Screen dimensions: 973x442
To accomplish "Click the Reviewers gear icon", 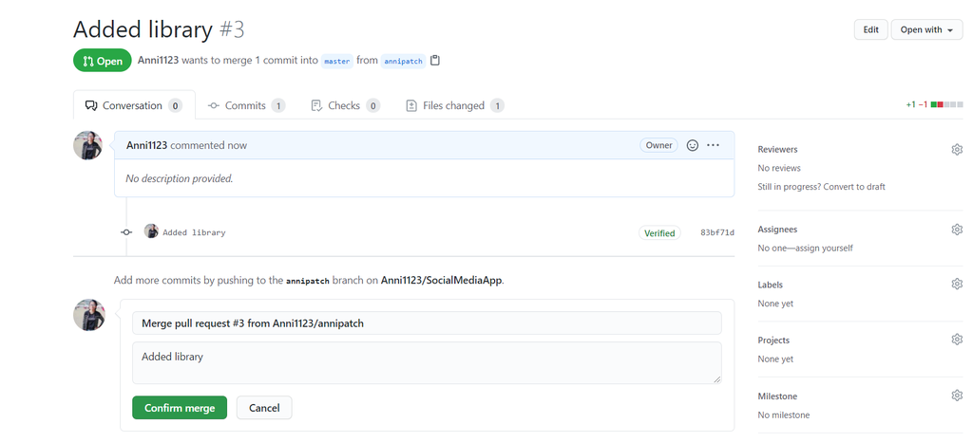I will 957,150.
